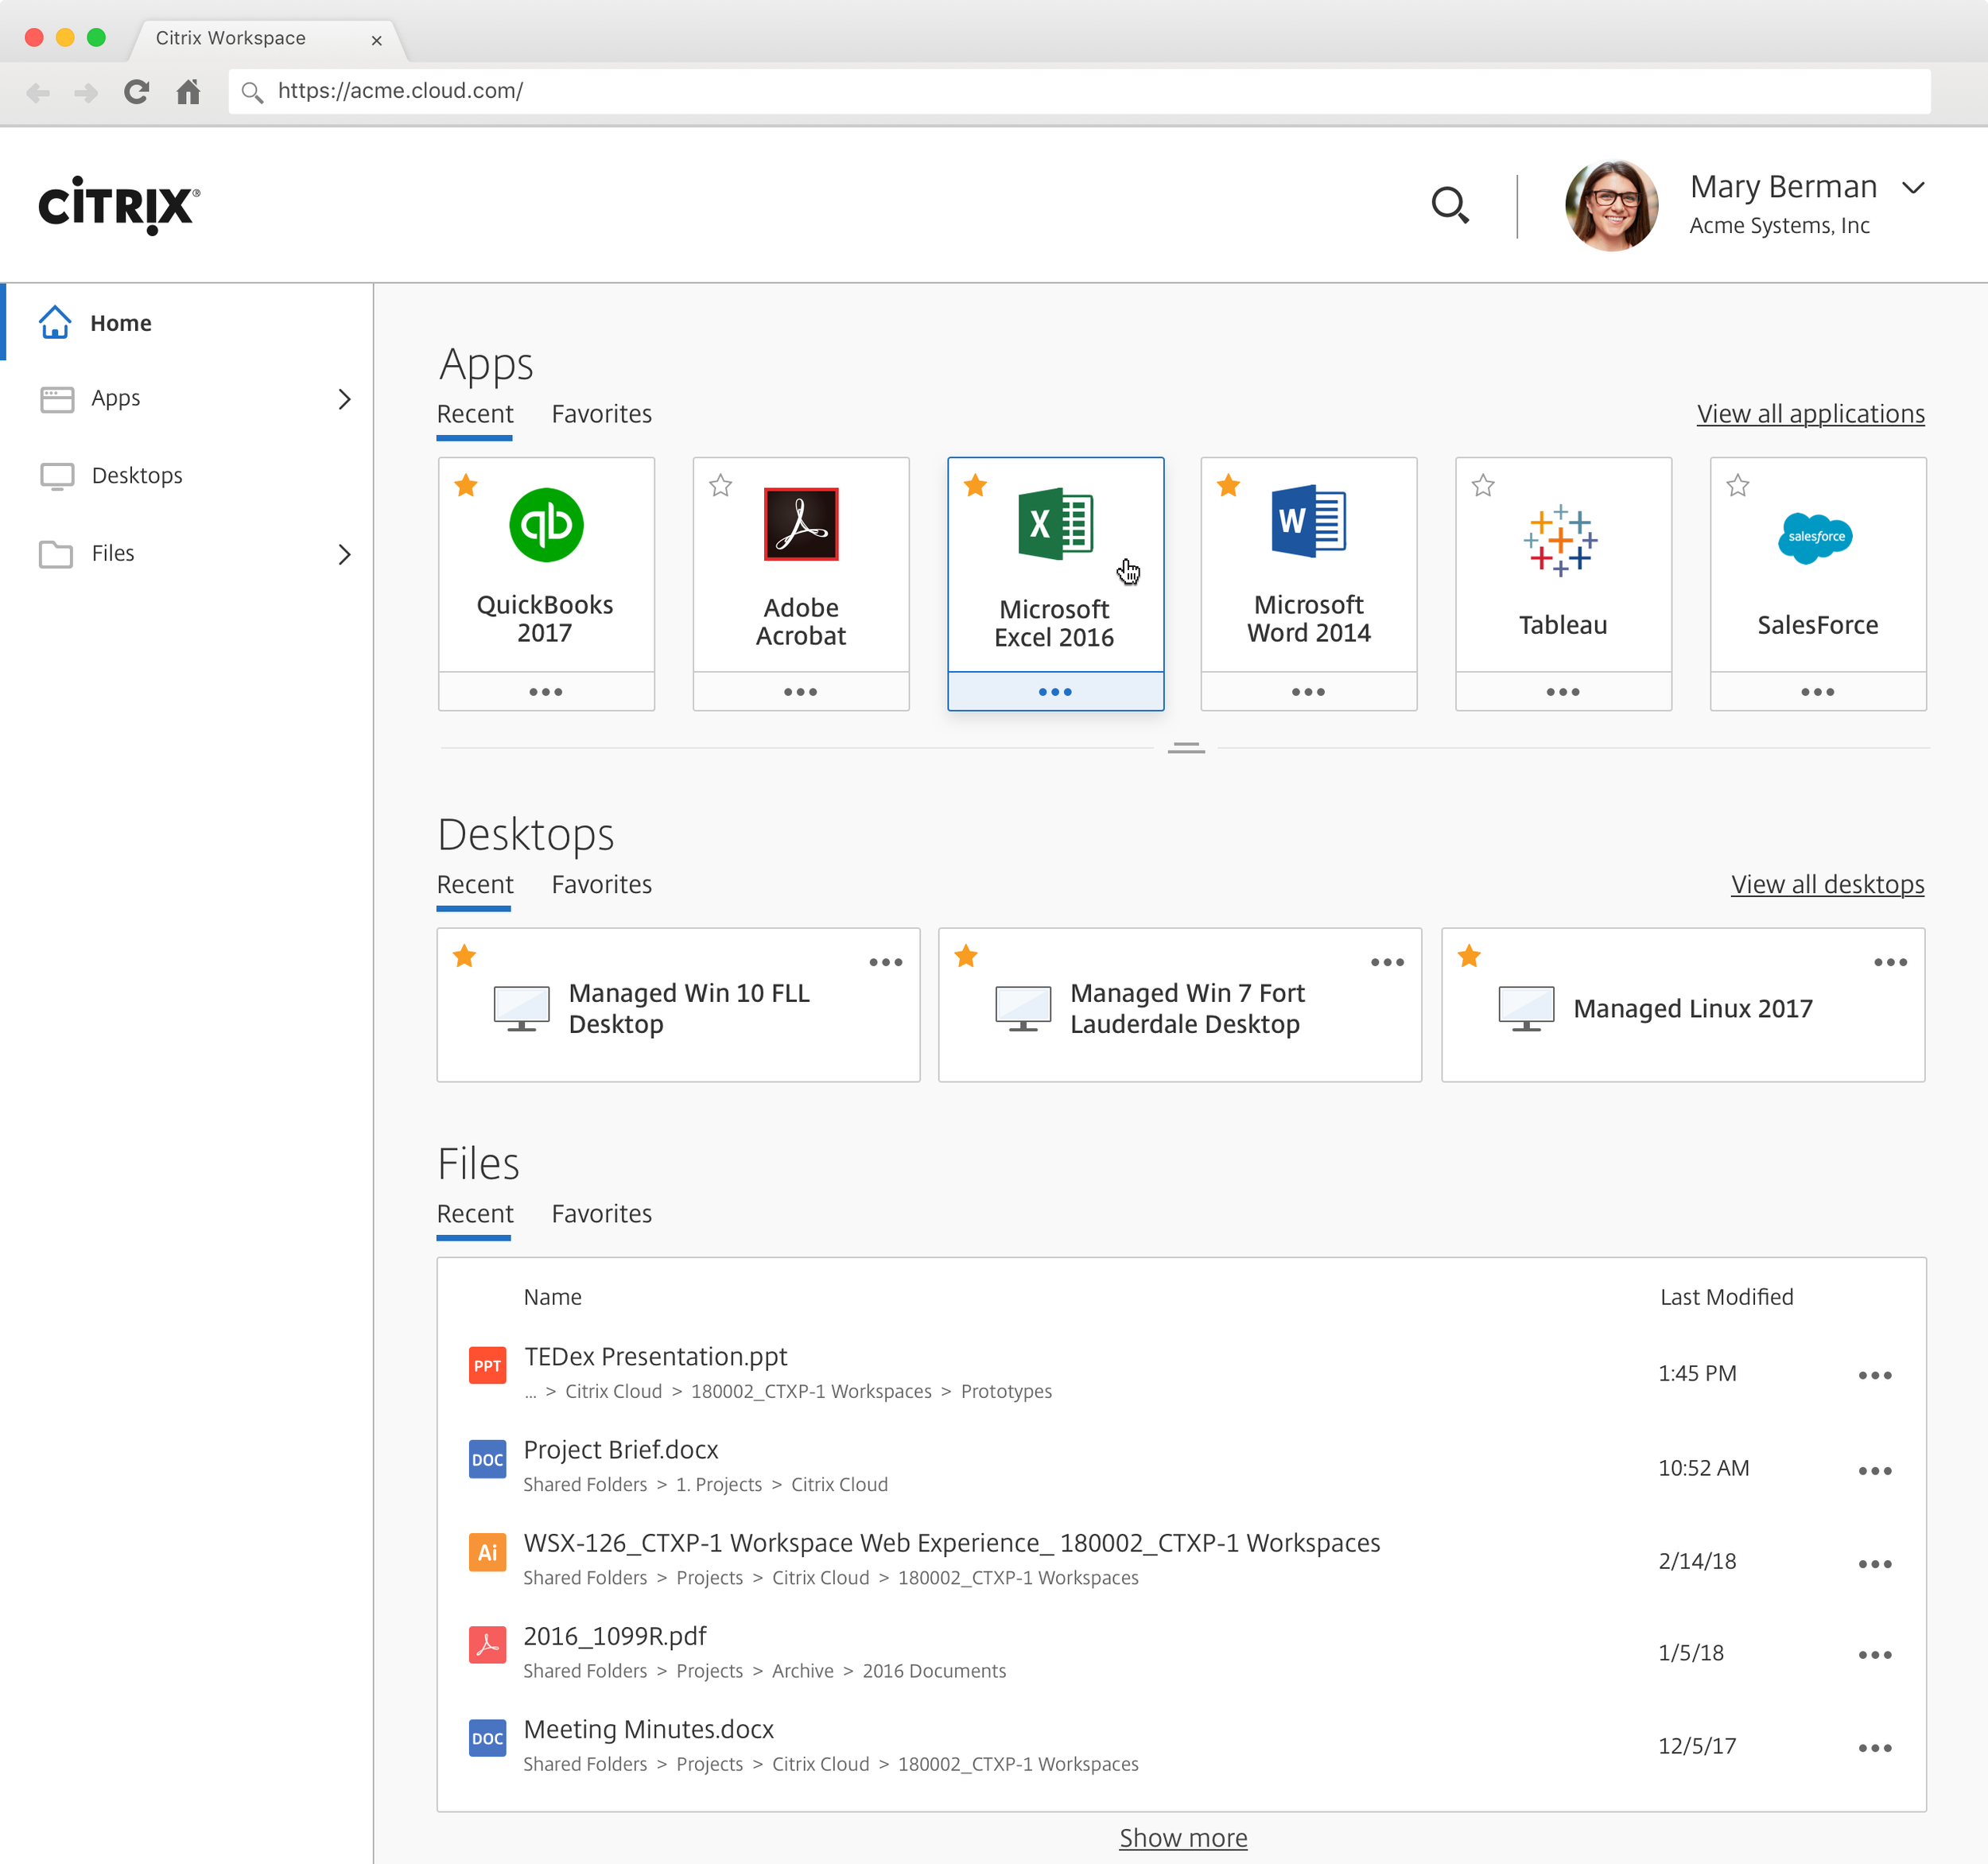
Task: Open ellipsis menu for TEDex Presentation.ppt
Action: click(x=1874, y=1375)
